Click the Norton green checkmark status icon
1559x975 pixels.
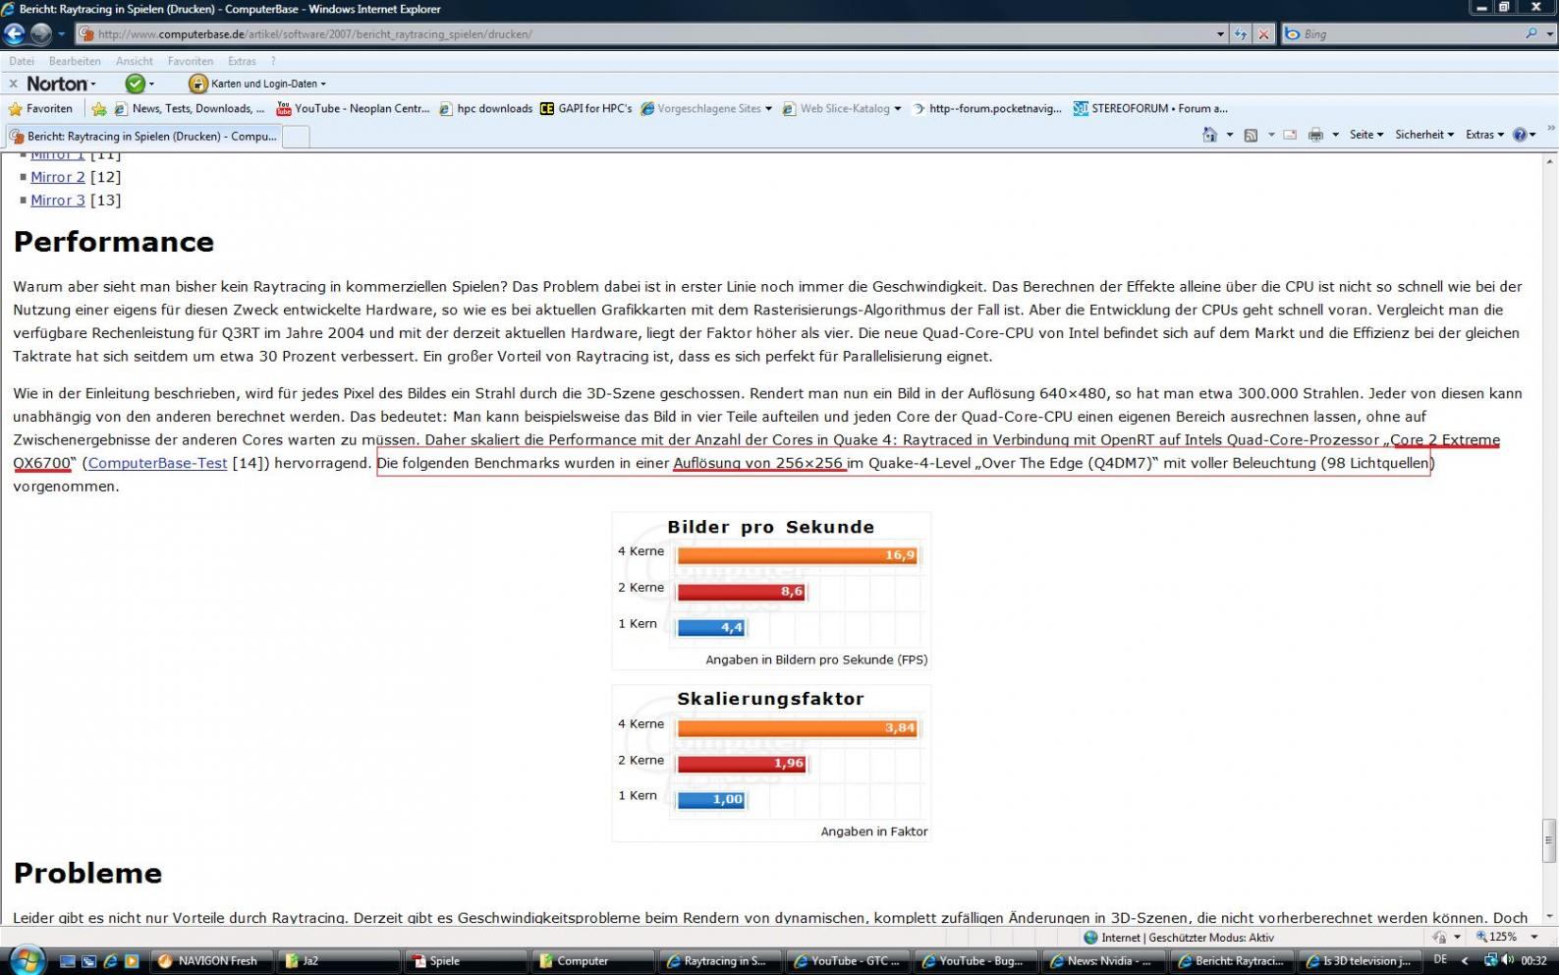tap(136, 84)
